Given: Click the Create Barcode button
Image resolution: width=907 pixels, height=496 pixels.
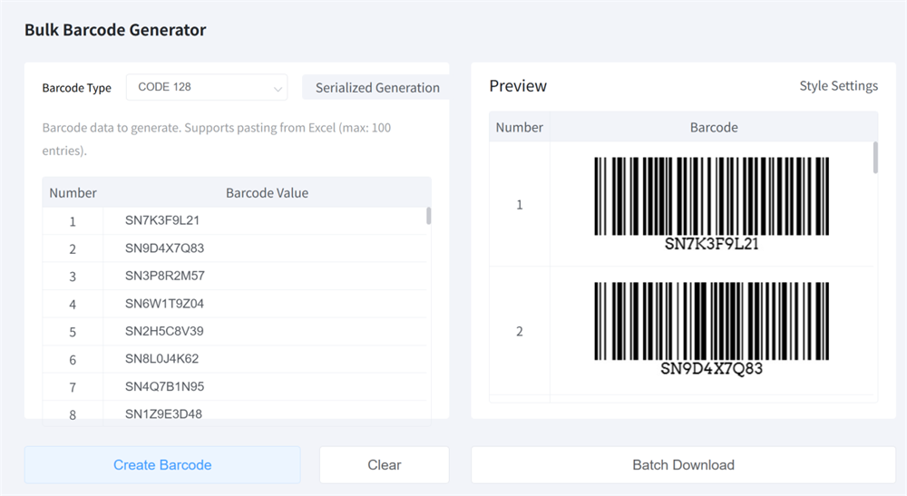Looking at the screenshot, I should (x=162, y=464).
